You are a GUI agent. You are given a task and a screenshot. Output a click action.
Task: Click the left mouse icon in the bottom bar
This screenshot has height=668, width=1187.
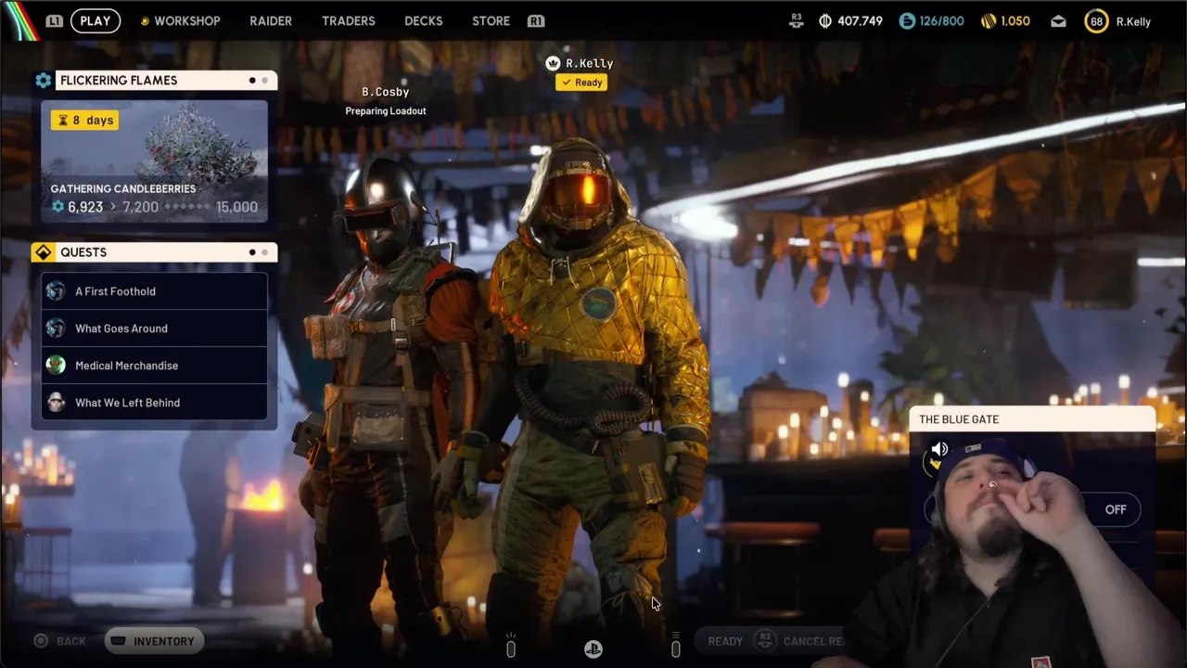pos(510,647)
